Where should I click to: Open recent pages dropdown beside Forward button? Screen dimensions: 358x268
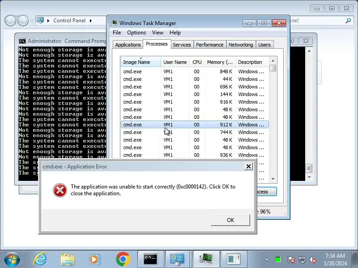[32, 21]
